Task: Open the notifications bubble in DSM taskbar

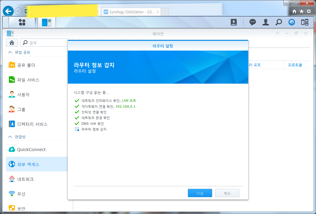Action: pyautogui.click(x=252, y=22)
